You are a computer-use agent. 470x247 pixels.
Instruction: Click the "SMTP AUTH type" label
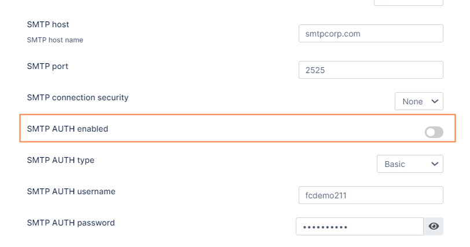coord(60,160)
